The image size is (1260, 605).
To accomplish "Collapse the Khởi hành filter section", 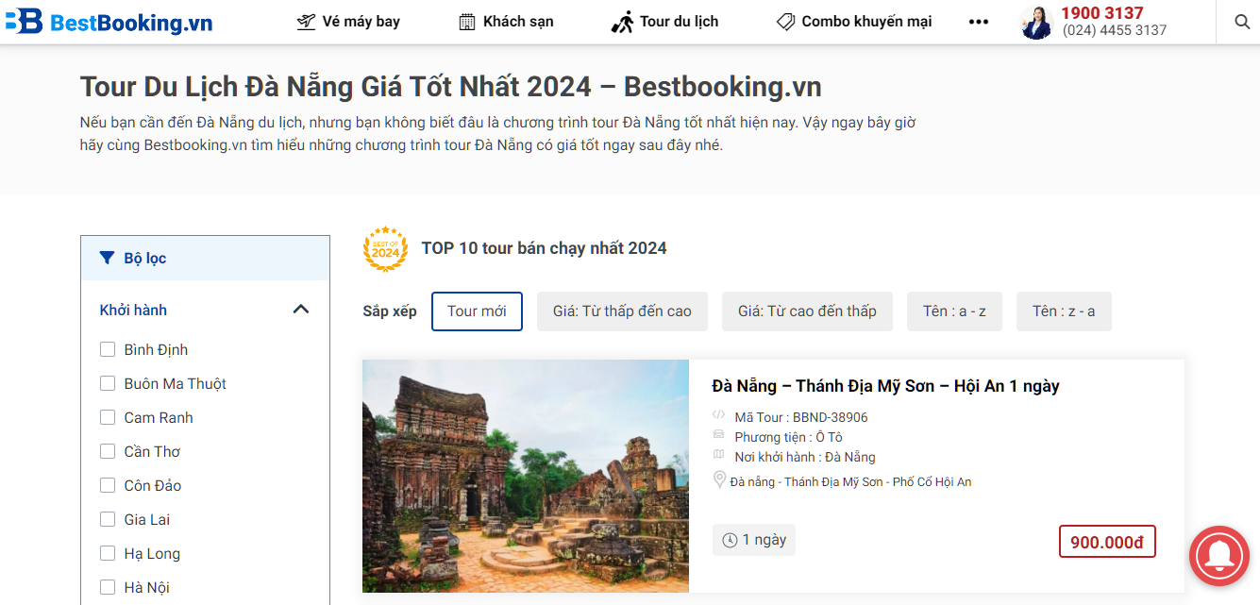I will coord(301,309).
